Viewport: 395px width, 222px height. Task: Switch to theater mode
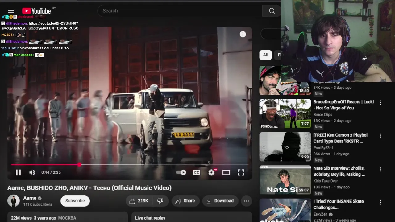(x=226, y=172)
